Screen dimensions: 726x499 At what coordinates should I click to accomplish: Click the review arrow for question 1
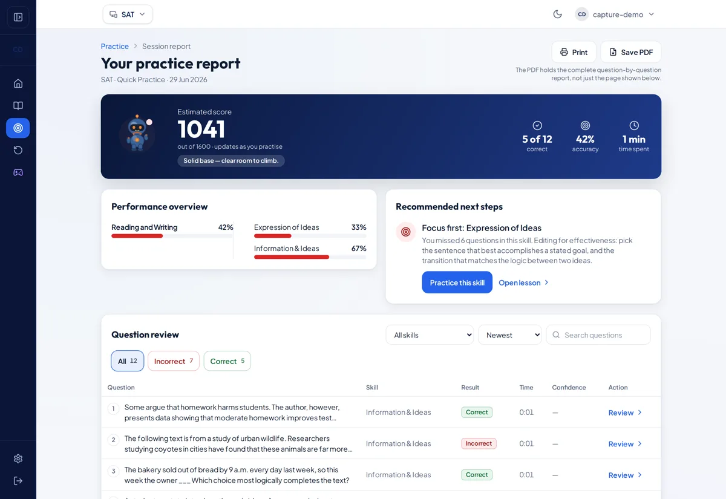(639, 413)
